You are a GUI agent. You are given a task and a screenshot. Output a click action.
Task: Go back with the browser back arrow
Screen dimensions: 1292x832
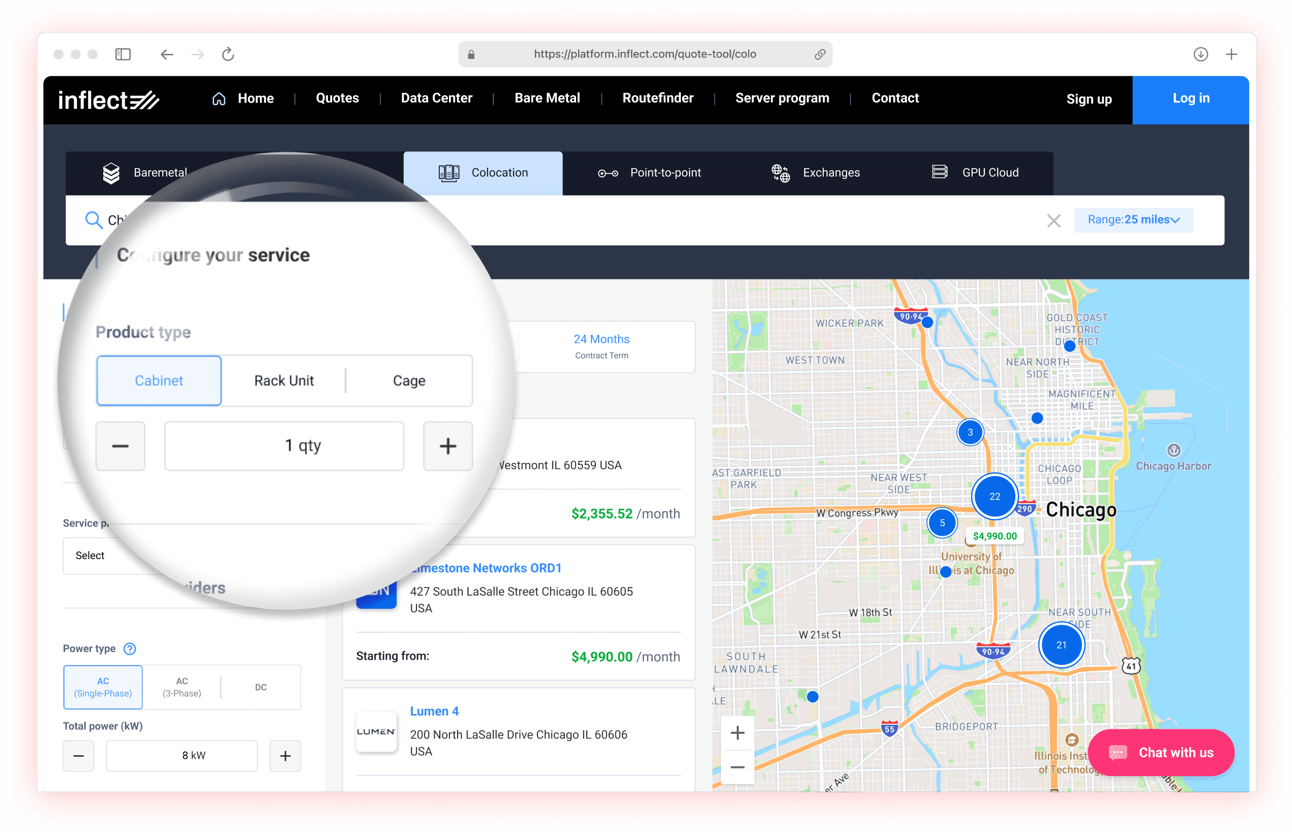click(x=167, y=54)
